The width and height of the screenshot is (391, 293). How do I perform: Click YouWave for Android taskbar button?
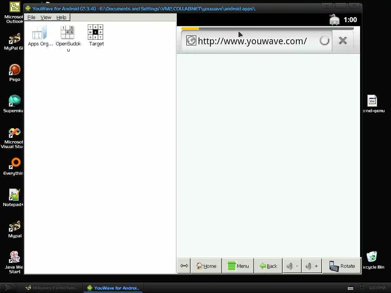[x=113, y=288]
